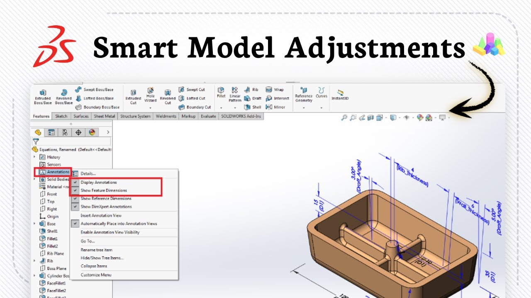Image resolution: width=531 pixels, height=298 pixels.
Task: Select the Intersect tool
Action: click(x=277, y=99)
